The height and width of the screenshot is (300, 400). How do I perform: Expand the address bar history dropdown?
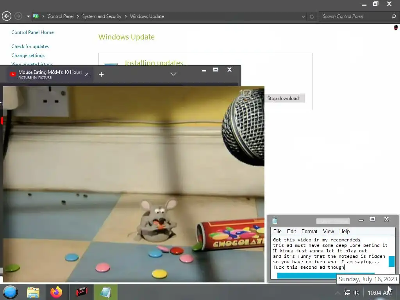(x=303, y=16)
